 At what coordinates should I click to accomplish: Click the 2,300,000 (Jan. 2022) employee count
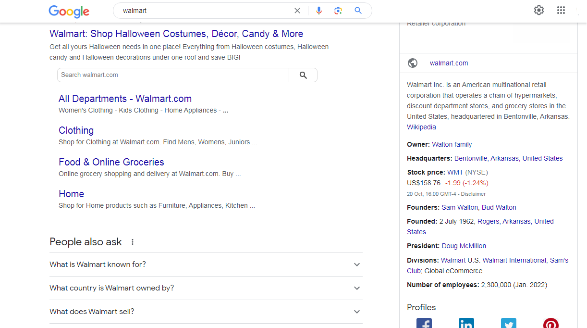514,285
